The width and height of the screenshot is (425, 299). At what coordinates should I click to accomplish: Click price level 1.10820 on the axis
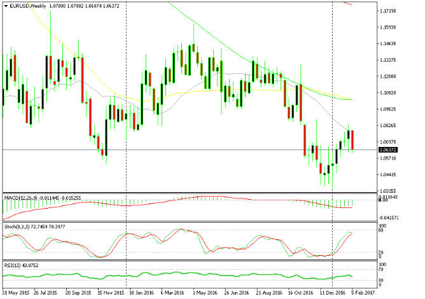pyautogui.click(x=388, y=93)
